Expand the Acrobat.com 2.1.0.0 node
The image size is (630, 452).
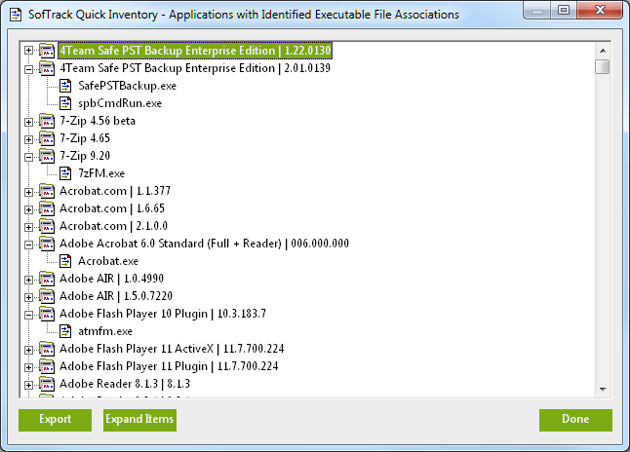pyautogui.click(x=28, y=227)
